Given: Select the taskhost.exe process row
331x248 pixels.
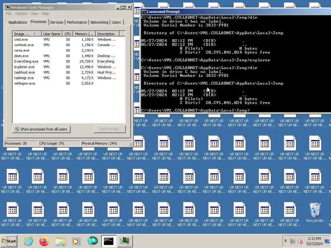Looking at the screenshot, I should (x=69, y=72).
